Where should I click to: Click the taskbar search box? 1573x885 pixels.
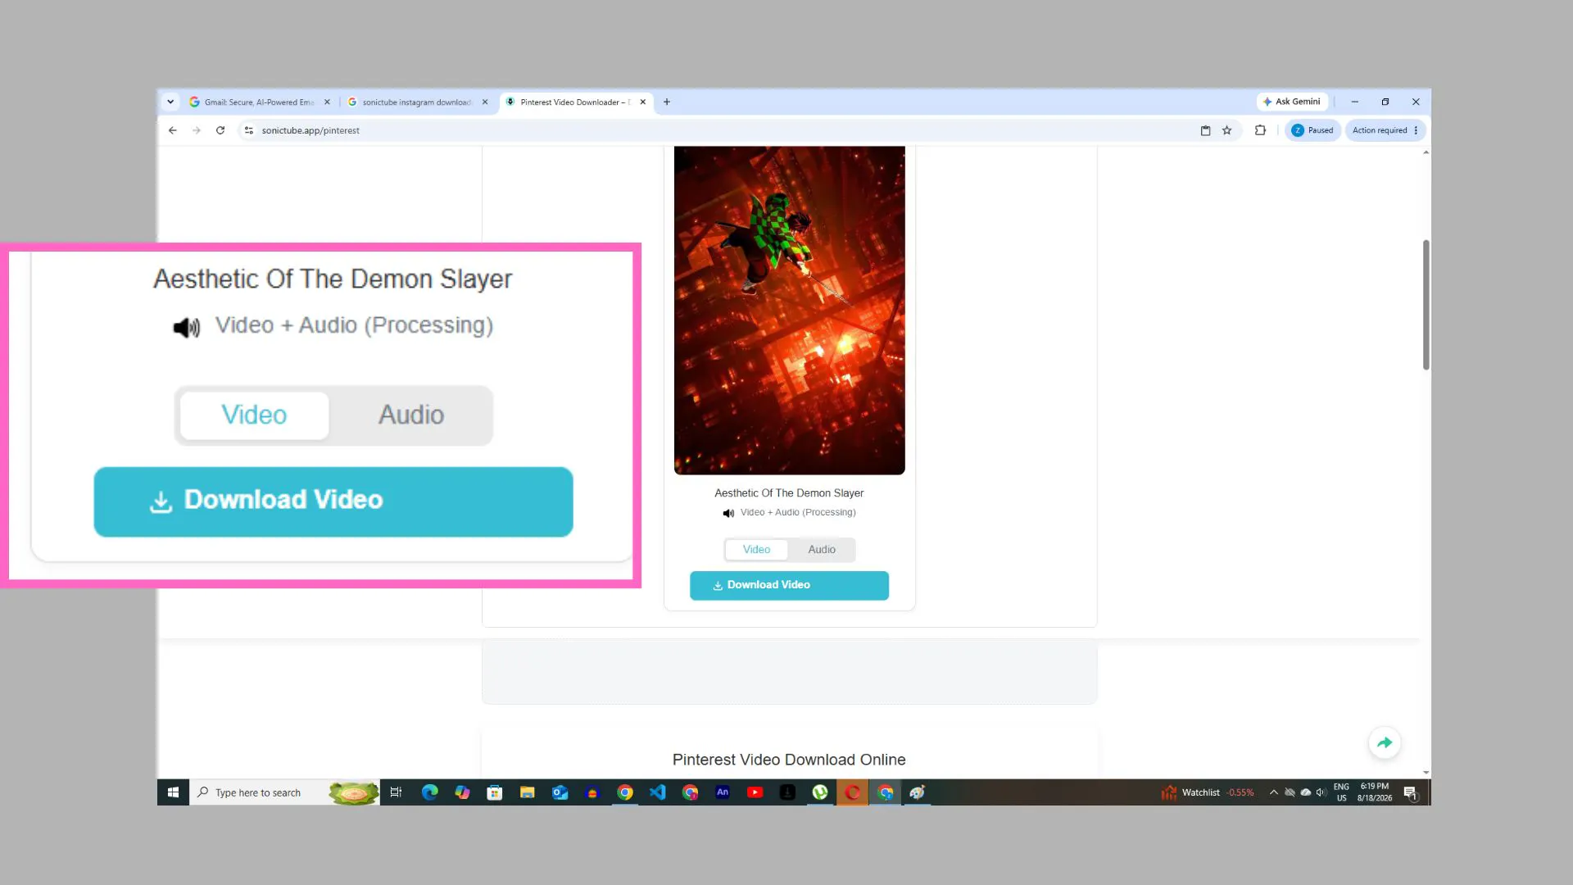point(285,792)
